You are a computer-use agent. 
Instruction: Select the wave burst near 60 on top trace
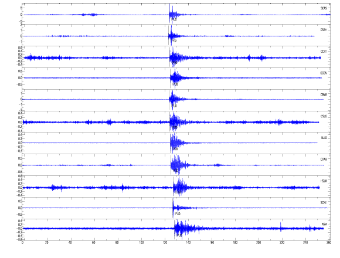[x=93, y=15]
